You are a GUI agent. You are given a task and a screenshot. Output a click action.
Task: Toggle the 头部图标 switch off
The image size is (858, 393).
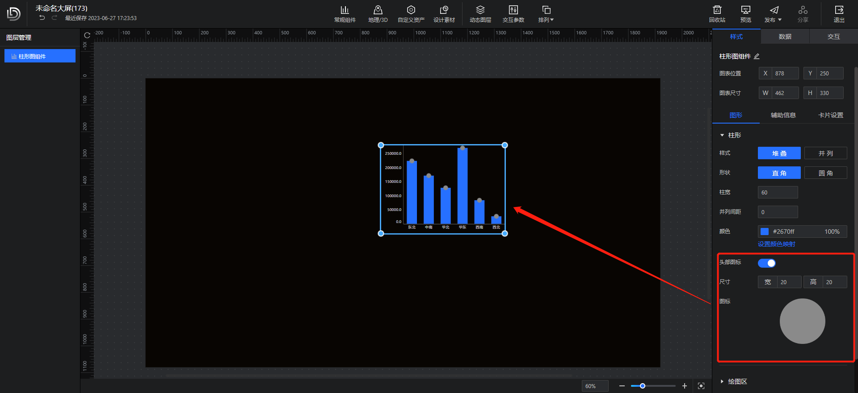[766, 263]
